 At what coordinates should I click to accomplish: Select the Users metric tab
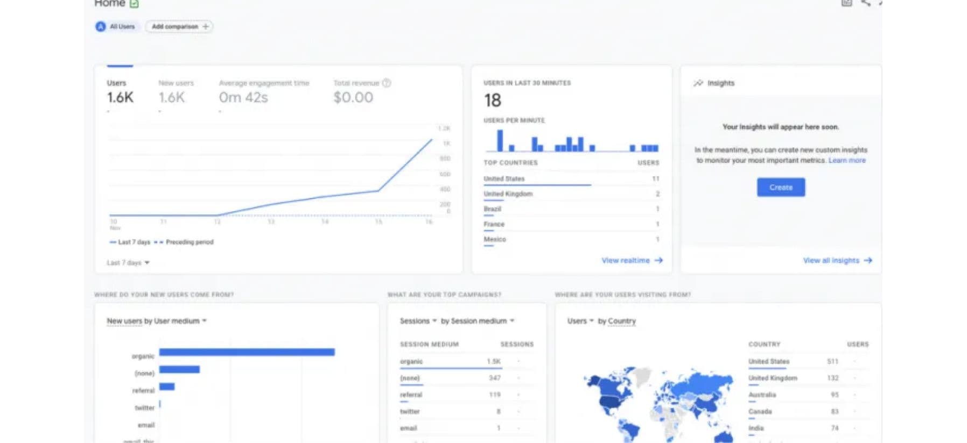click(x=120, y=92)
